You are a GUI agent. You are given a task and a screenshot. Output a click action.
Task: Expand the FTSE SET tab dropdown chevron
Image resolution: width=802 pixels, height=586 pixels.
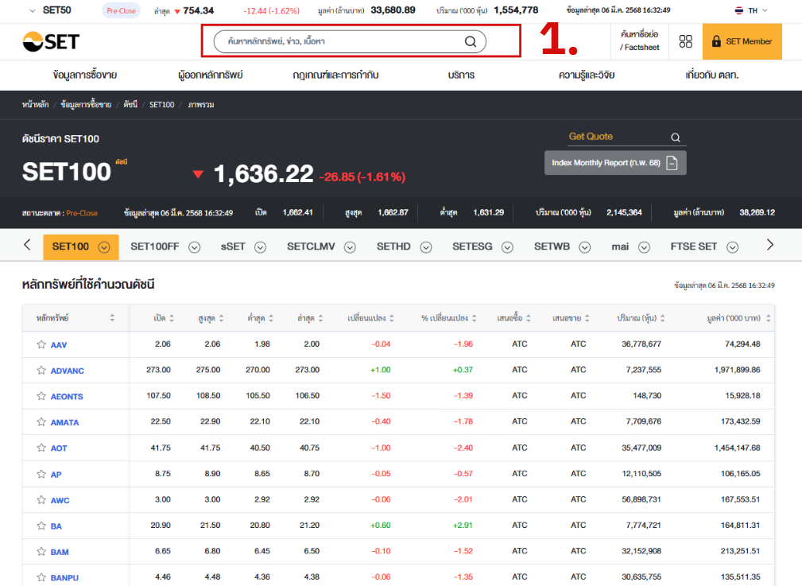[x=732, y=248]
